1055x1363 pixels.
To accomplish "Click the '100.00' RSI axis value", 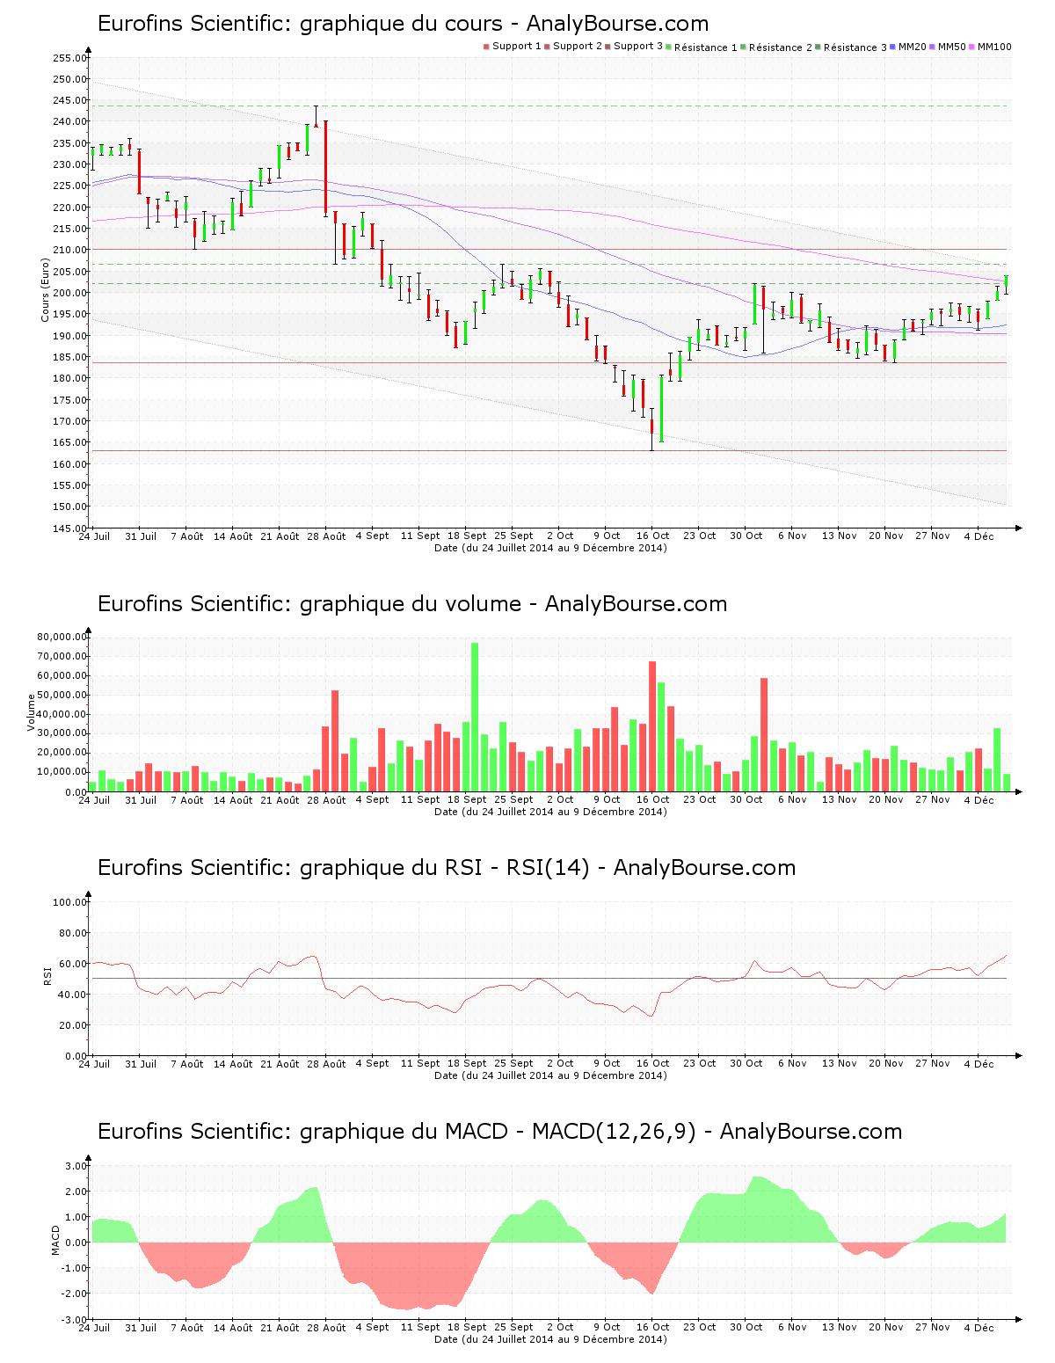I will 69,902.
